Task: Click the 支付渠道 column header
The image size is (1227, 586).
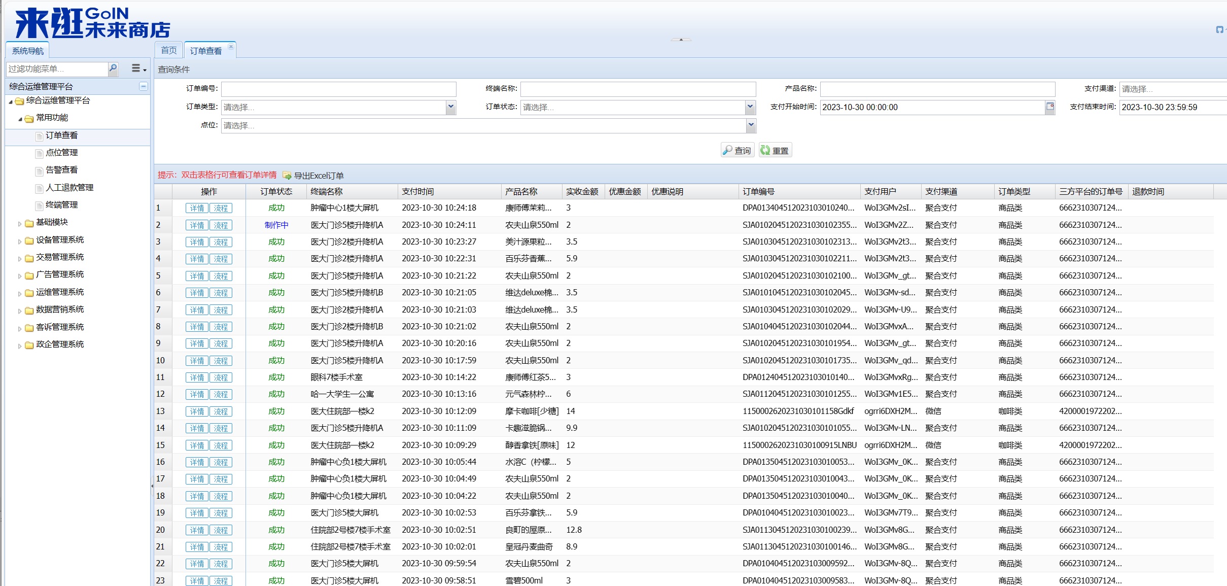Action: tap(957, 191)
